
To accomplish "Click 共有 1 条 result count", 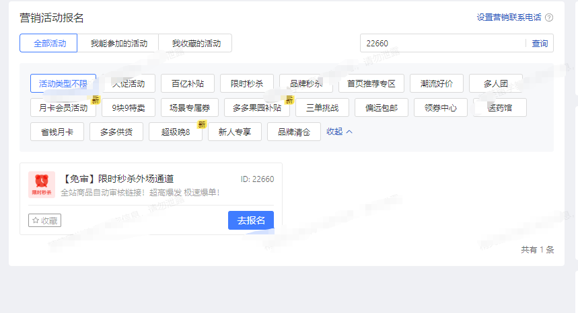I will click(x=537, y=250).
